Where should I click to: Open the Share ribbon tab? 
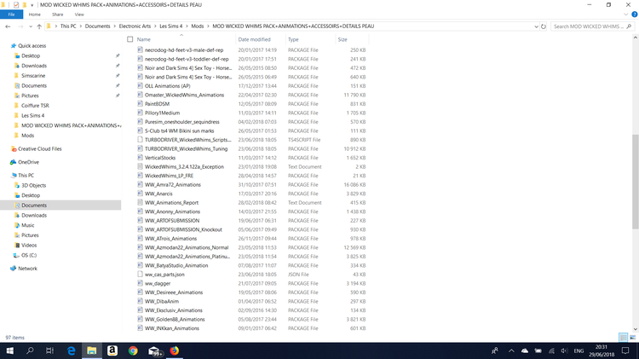(x=57, y=14)
